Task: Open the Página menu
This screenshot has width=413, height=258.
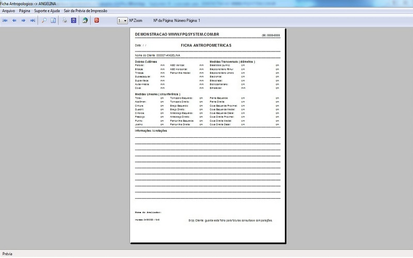Action: [x=24, y=11]
